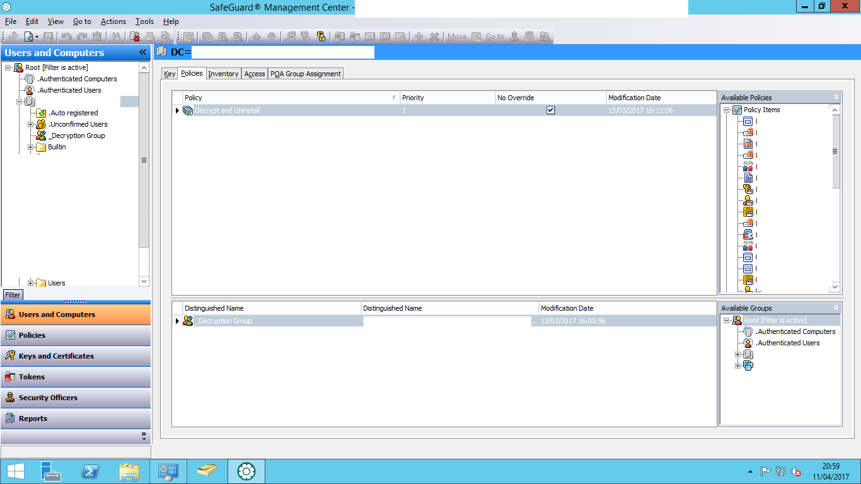Expand the Users folder node
Viewport: 861px width, 484px height.
pos(30,283)
